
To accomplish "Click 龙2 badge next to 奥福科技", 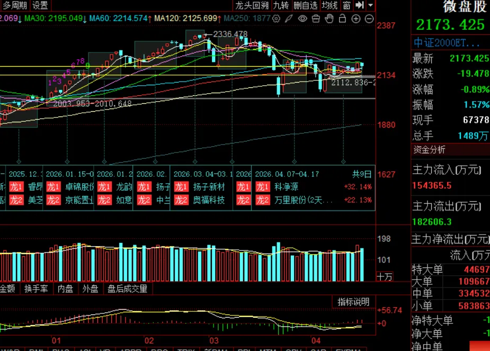I will [x=181, y=200].
